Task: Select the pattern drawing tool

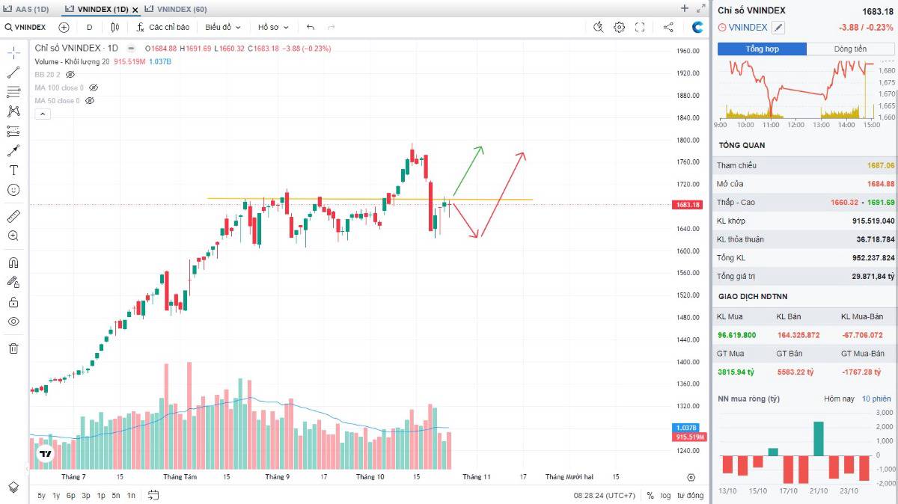Action: click(13, 111)
